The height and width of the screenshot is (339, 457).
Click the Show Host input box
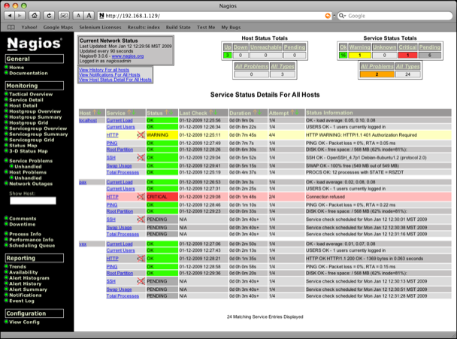(x=33, y=201)
